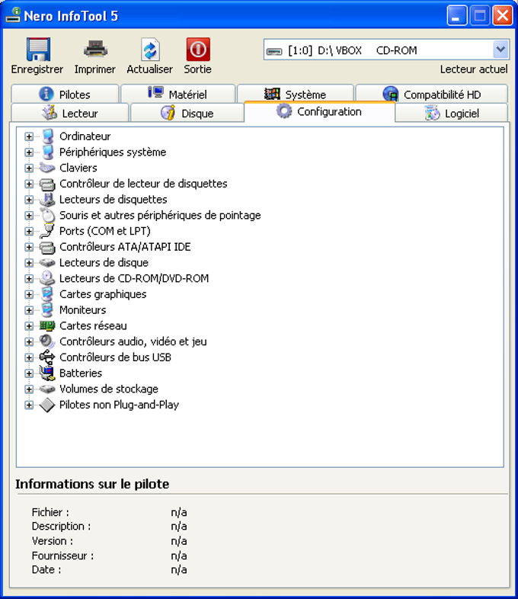
Task: Expand the Ordinateur tree node
Action: (x=29, y=136)
